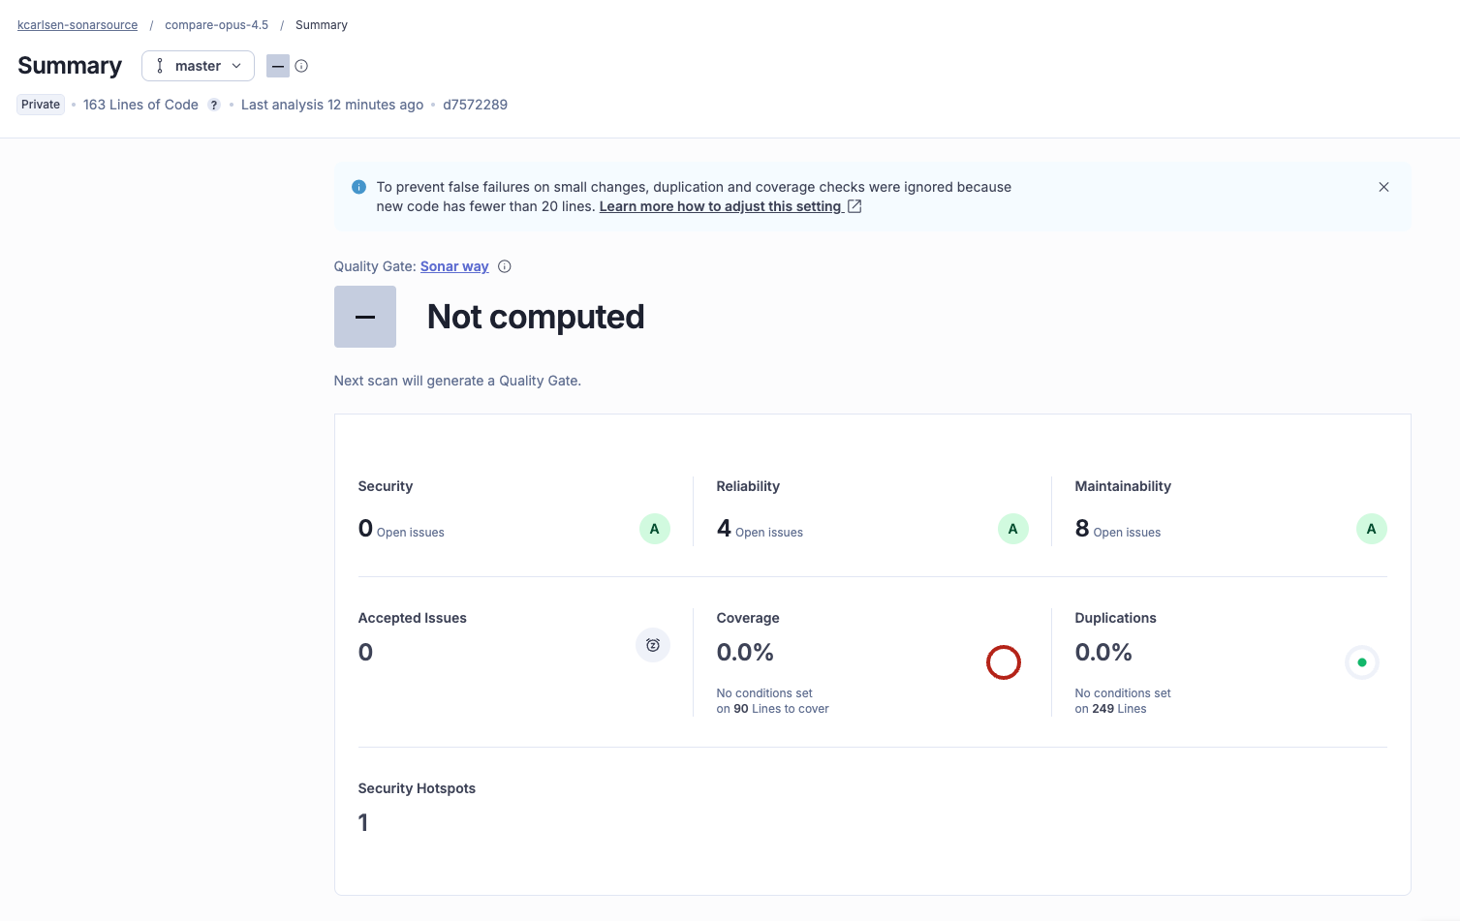Open Learn more how to adjust setting link

pyautogui.click(x=720, y=206)
